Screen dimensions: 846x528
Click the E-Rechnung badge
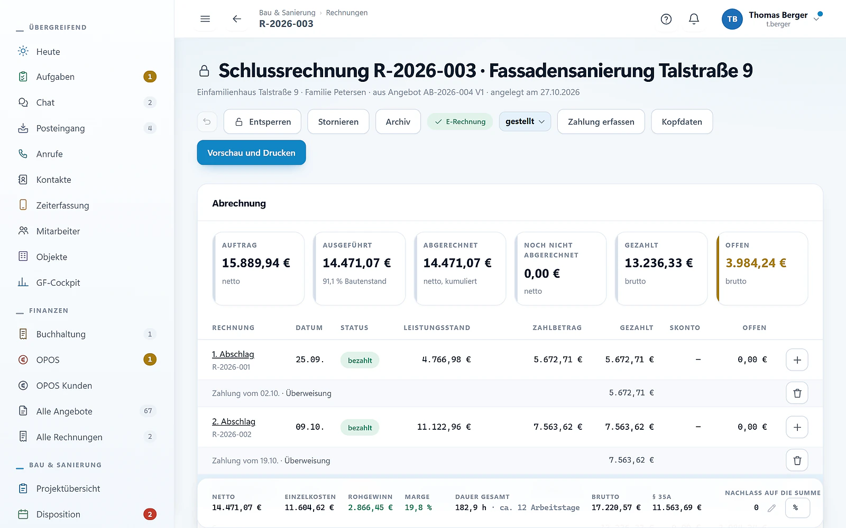pos(460,121)
